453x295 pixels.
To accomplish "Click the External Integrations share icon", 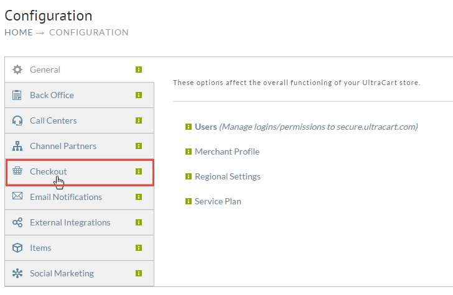I will (17, 222).
